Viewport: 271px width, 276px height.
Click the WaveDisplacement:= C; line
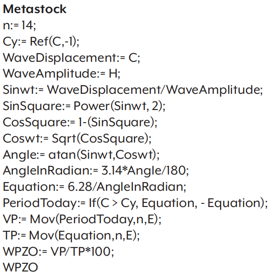coord(71,58)
